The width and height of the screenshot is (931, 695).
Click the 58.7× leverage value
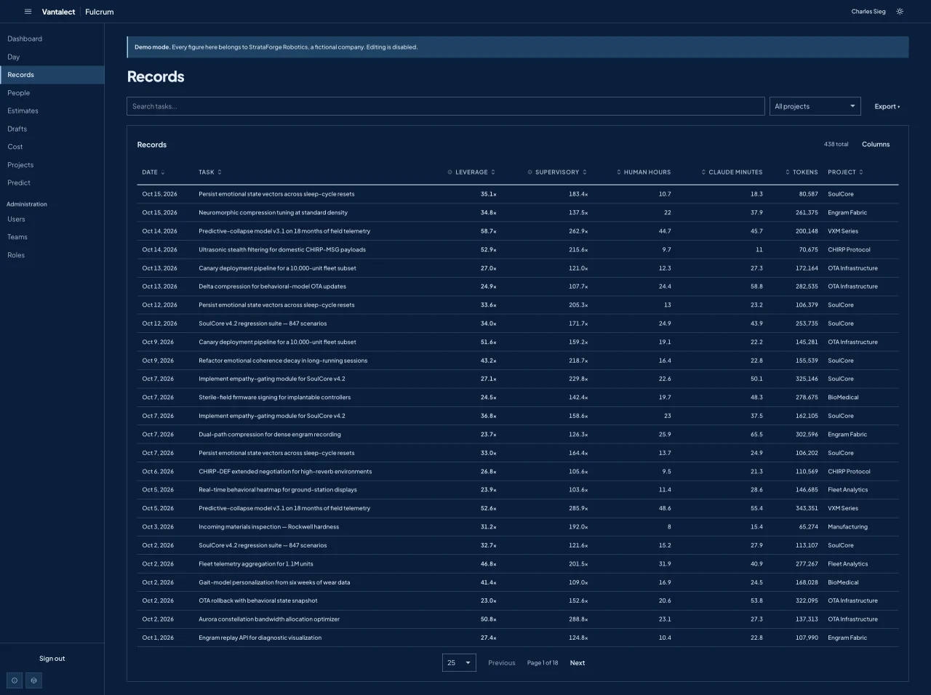coord(488,231)
